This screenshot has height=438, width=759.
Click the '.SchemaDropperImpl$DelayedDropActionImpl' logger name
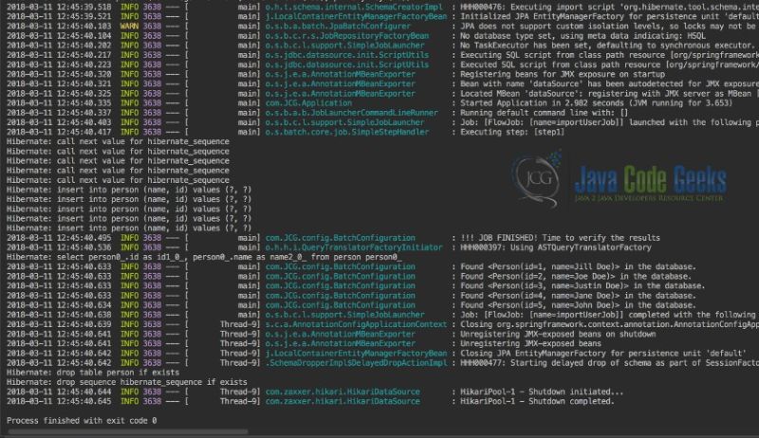click(x=357, y=363)
